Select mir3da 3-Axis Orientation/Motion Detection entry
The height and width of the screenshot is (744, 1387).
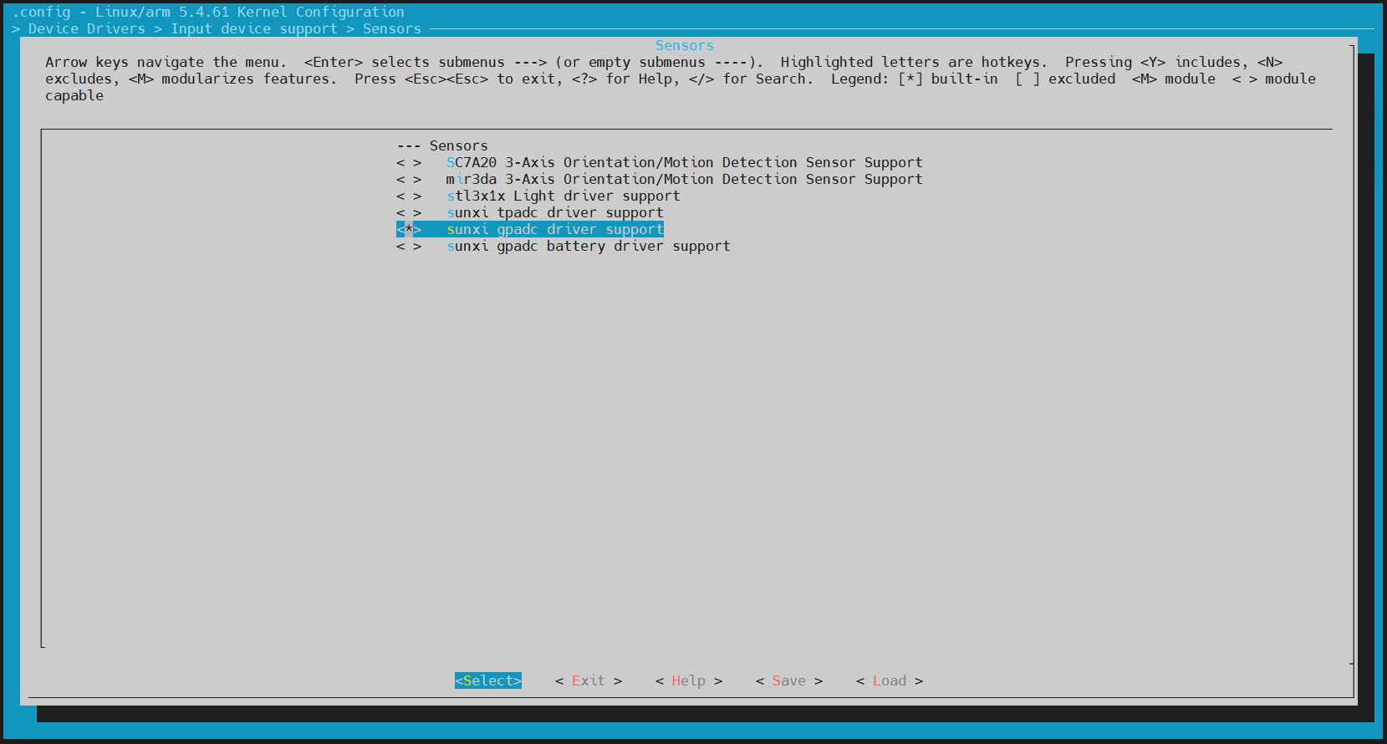(685, 179)
